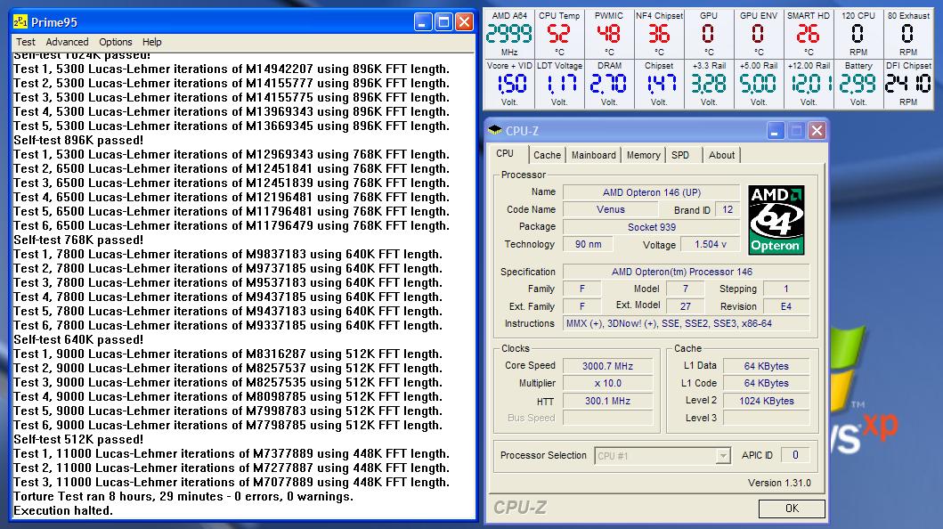Click the Revision value 'E4'
Screen dimensions: 943x529
pos(786,306)
